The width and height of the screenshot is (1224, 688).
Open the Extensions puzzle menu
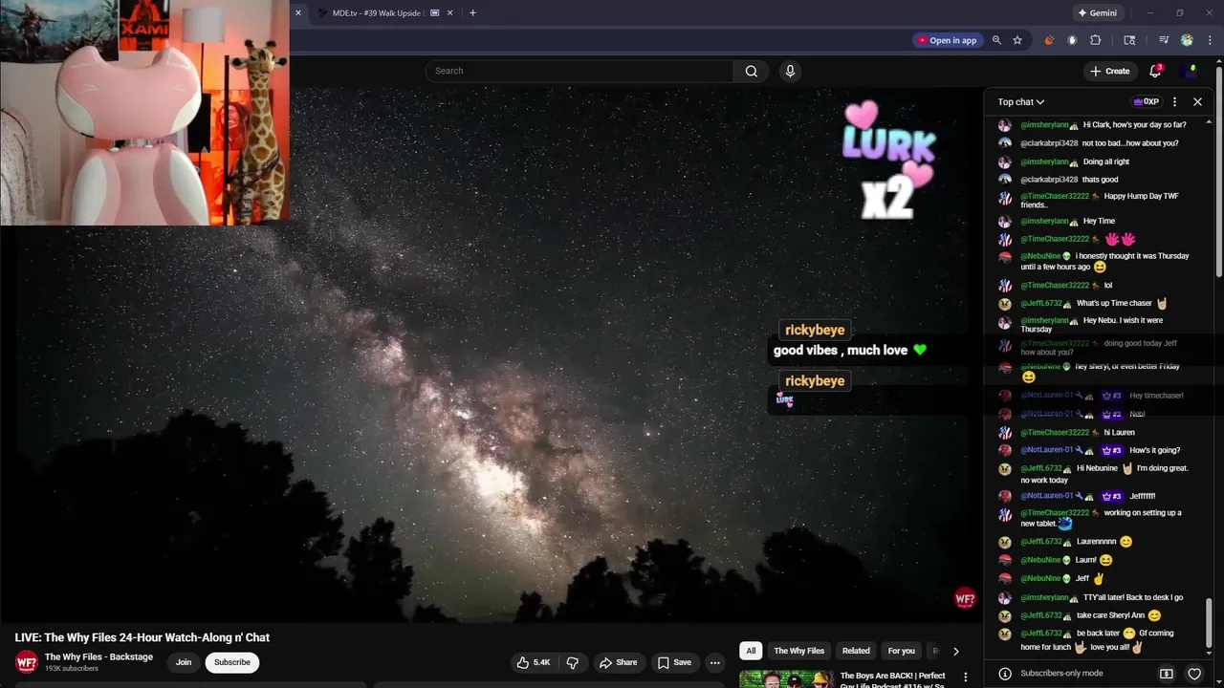(x=1096, y=40)
